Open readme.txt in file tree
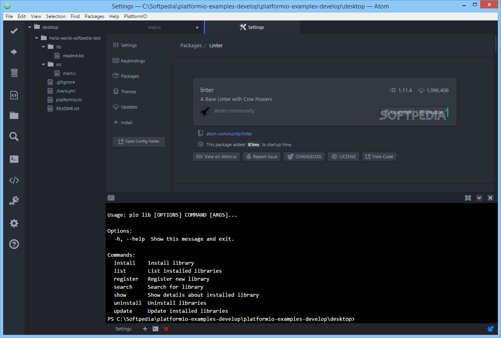The image size is (501, 338). pyautogui.click(x=73, y=56)
